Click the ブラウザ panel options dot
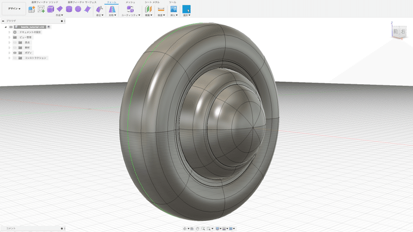The height and width of the screenshot is (232, 413). (62, 21)
